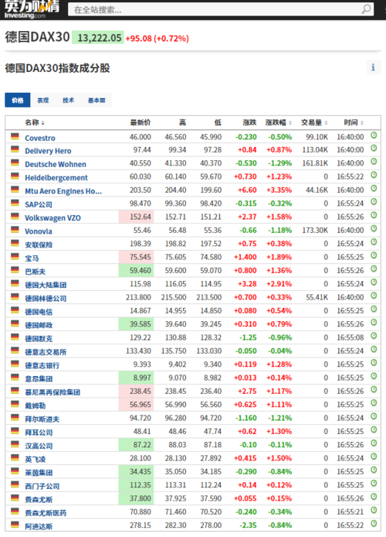Screen dimensions: 386x537
Task: Open the 汉高公司 stock link
Action: tap(39, 446)
